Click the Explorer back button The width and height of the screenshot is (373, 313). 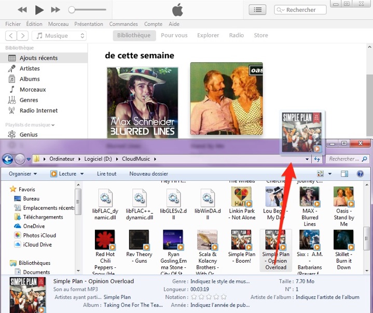tap(8, 159)
